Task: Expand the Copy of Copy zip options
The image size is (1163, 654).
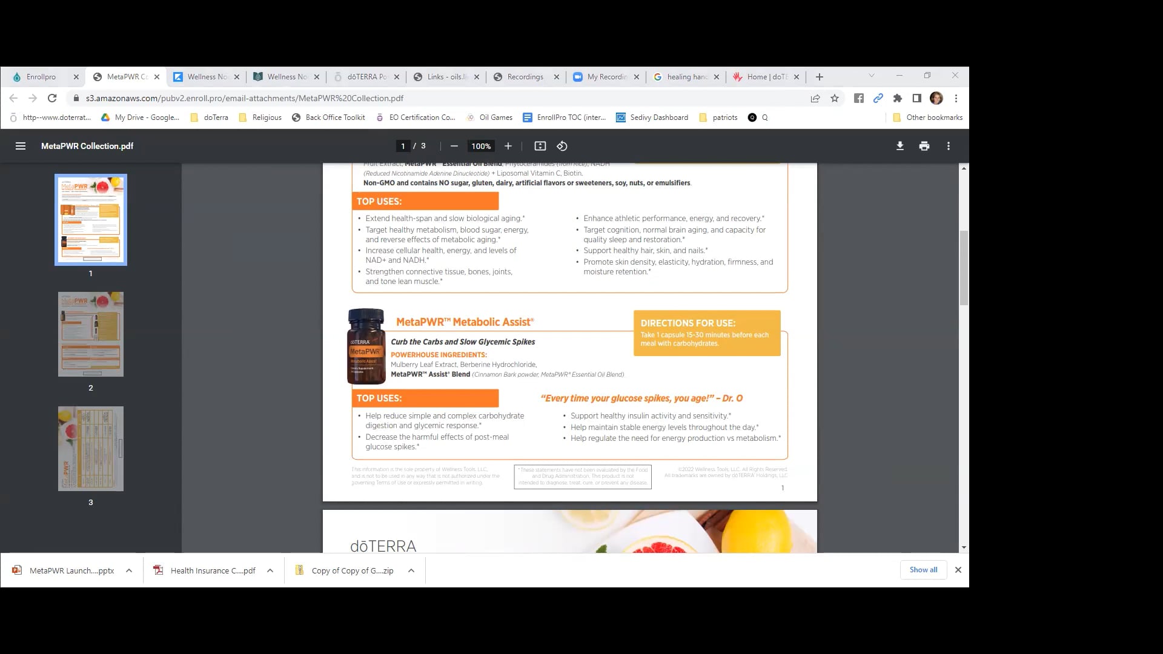Action: point(411,570)
